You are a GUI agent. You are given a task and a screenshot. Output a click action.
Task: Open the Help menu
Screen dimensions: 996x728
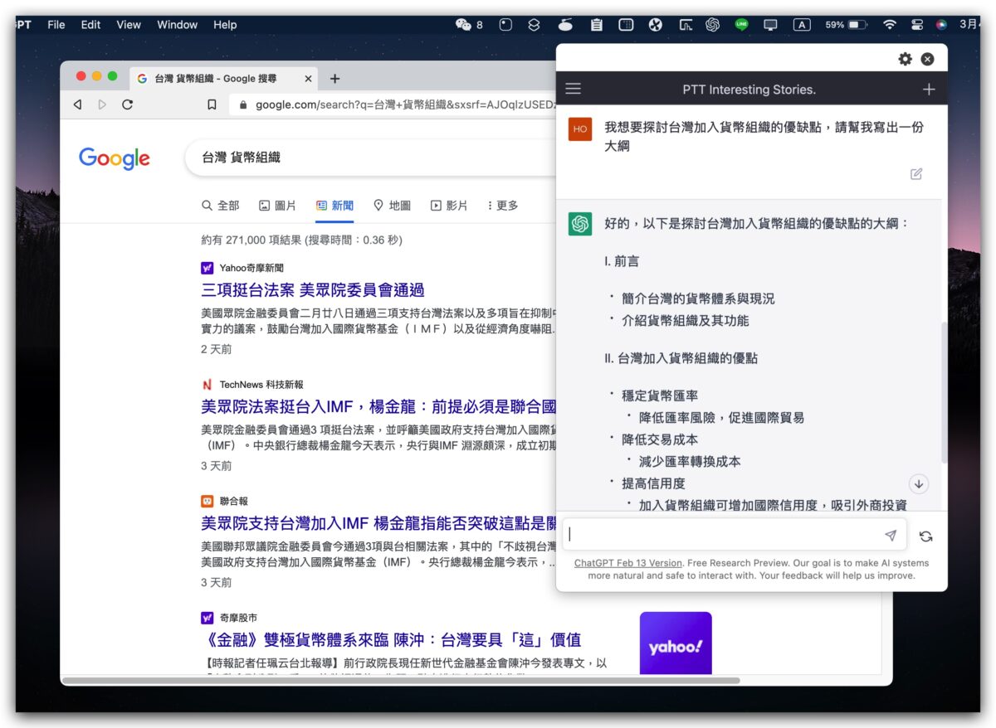click(x=225, y=25)
